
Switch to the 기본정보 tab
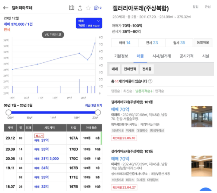point(121,56)
